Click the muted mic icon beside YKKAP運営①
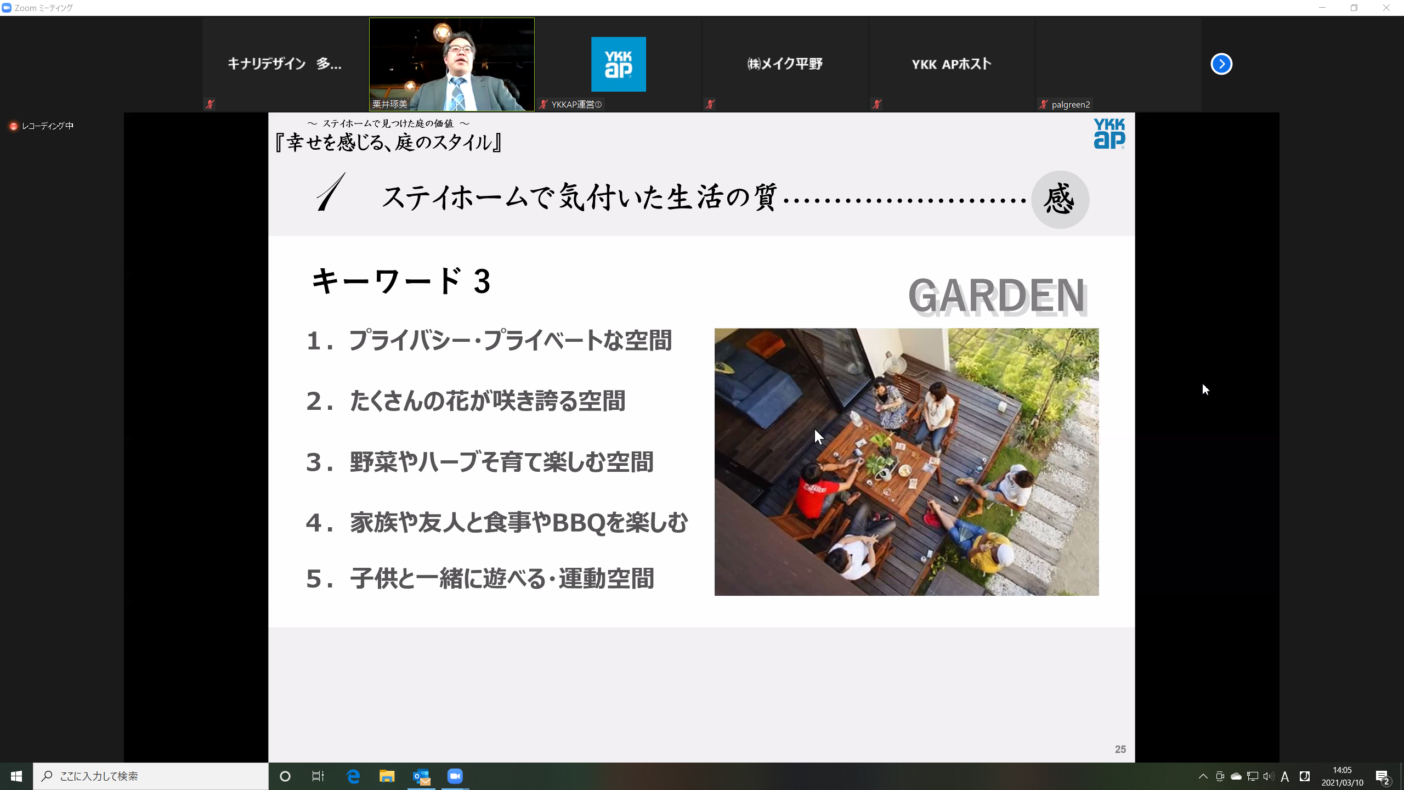The width and height of the screenshot is (1404, 790). coord(543,104)
